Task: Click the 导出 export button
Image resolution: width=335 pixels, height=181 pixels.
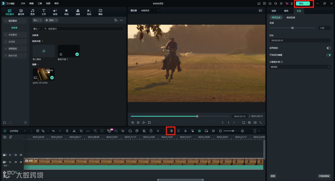Action: [301, 3]
